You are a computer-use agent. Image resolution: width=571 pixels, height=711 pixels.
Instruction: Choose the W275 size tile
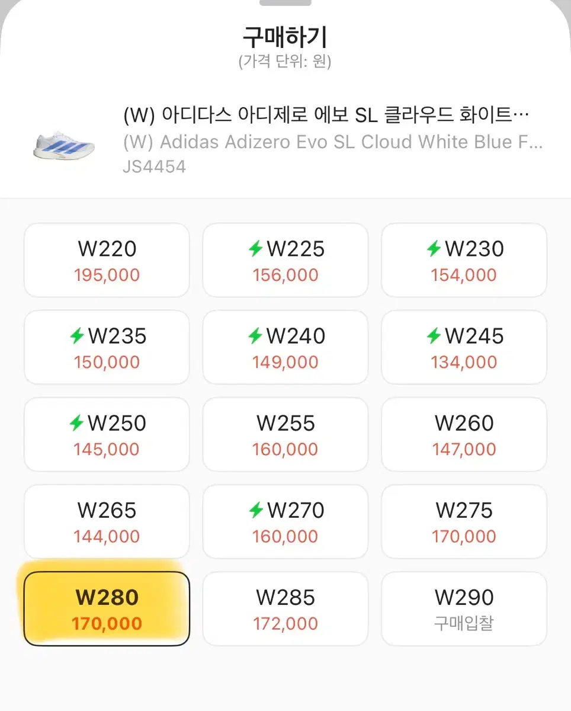(x=464, y=521)
